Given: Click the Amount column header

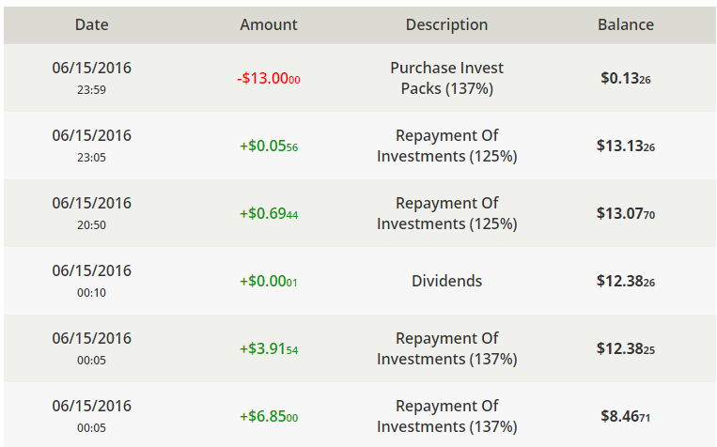Looking at the screenshot, I should (x=269, y=25).
